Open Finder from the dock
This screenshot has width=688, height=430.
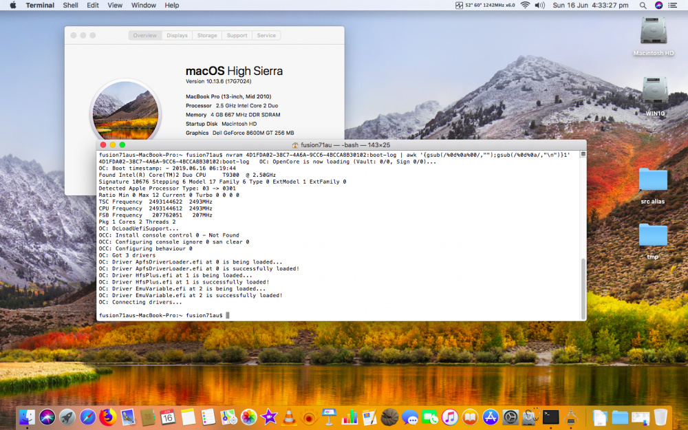tap(28, 417)
